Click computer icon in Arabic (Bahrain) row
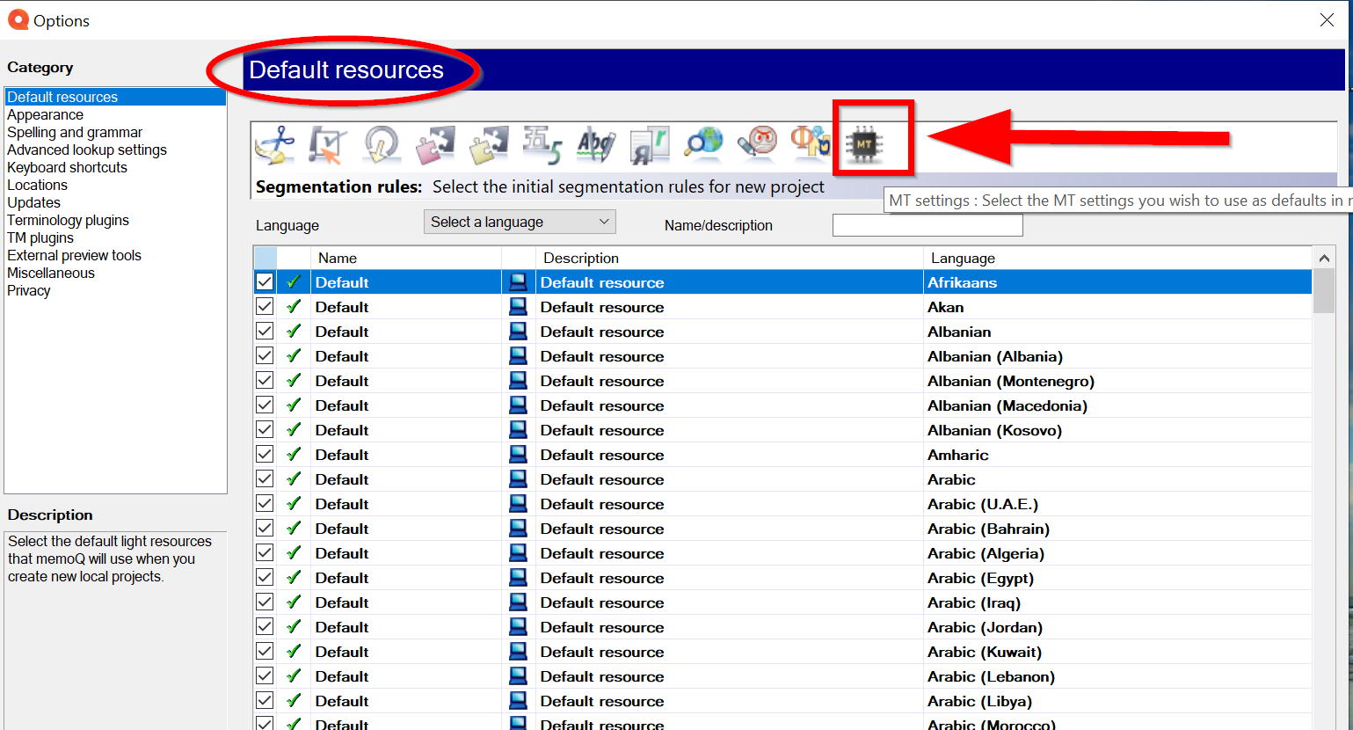 click(519, 529)
